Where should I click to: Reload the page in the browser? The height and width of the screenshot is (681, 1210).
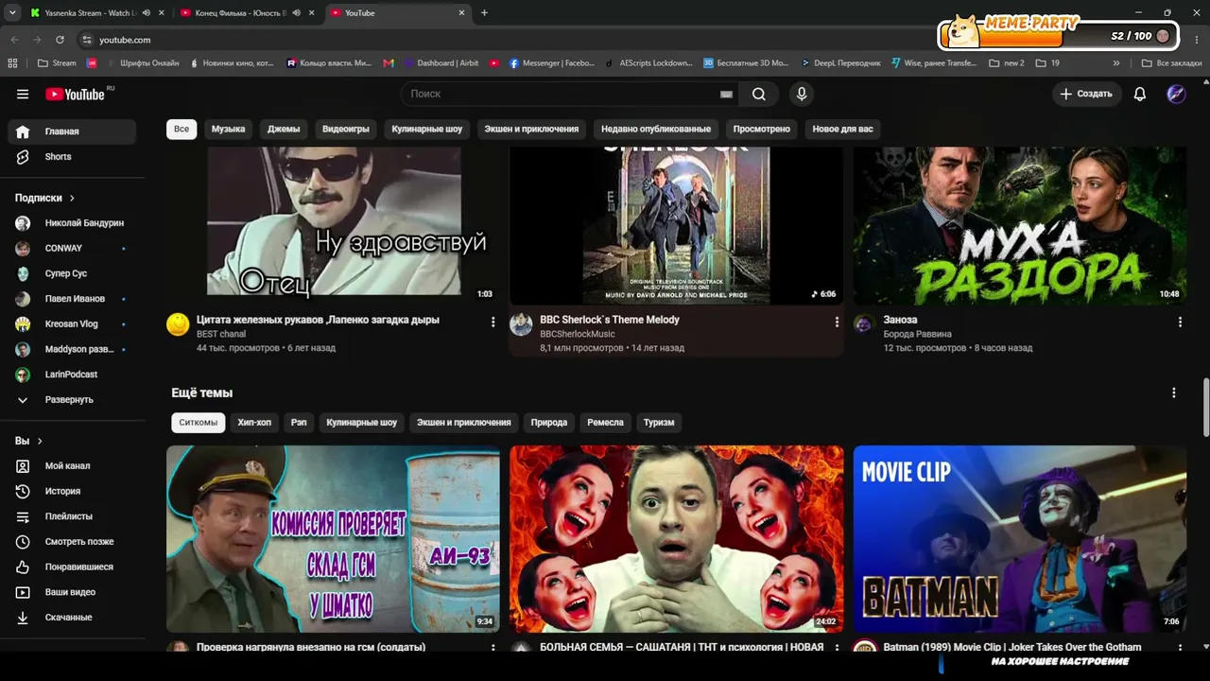point(60,40)
